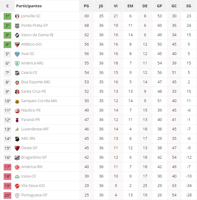Click the SG goal difference column header

click(x=188, y=6)
